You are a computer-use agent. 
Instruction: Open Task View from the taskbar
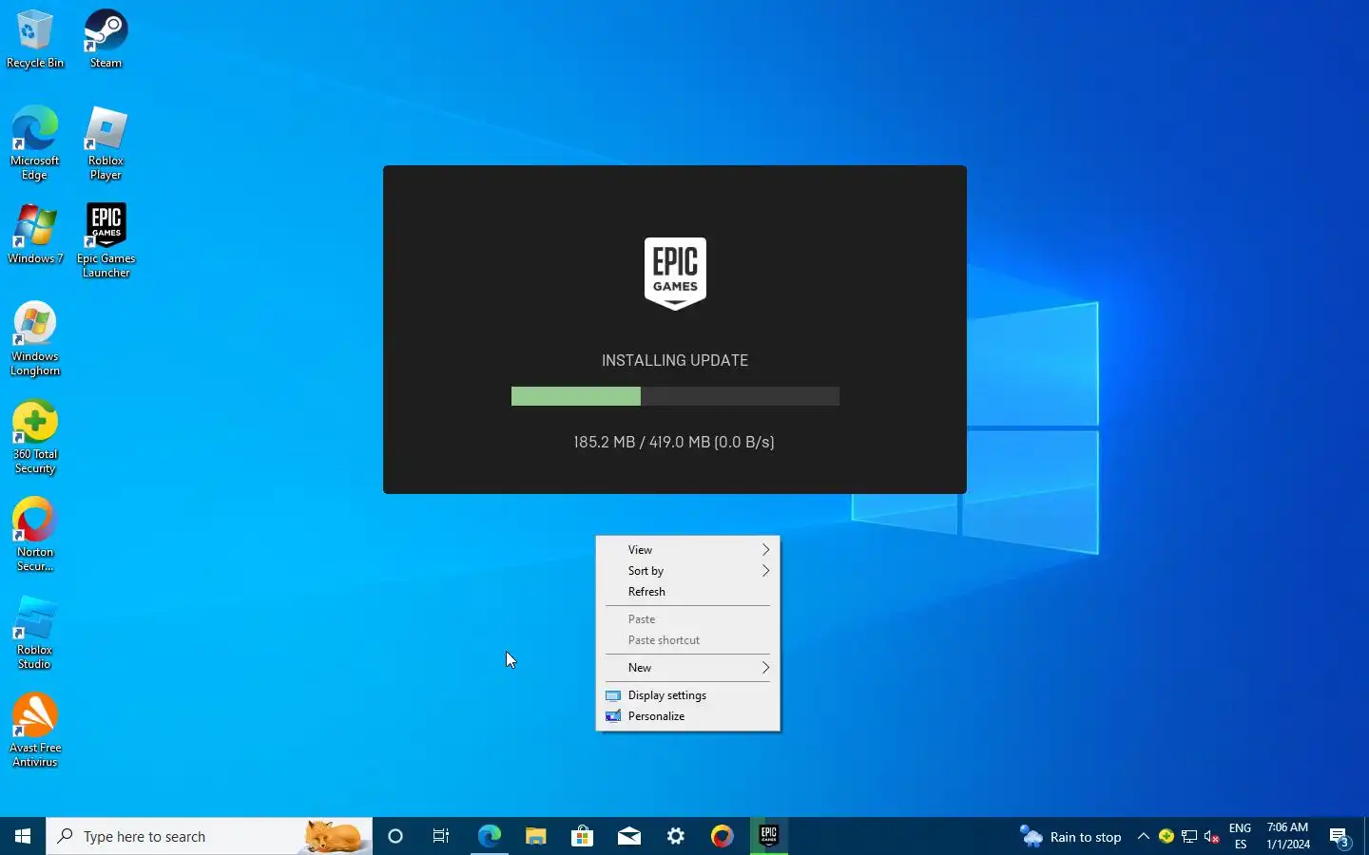pos(441,836)
